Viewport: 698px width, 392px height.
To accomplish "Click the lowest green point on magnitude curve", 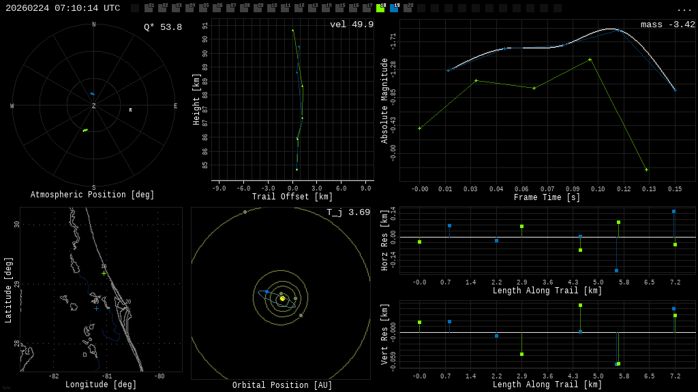I will coord(646,169).
